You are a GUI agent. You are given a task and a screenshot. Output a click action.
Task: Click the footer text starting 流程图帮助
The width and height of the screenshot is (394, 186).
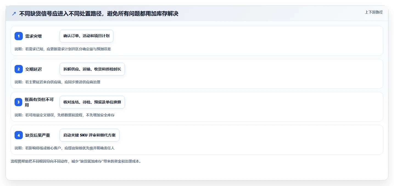point(76,161)
